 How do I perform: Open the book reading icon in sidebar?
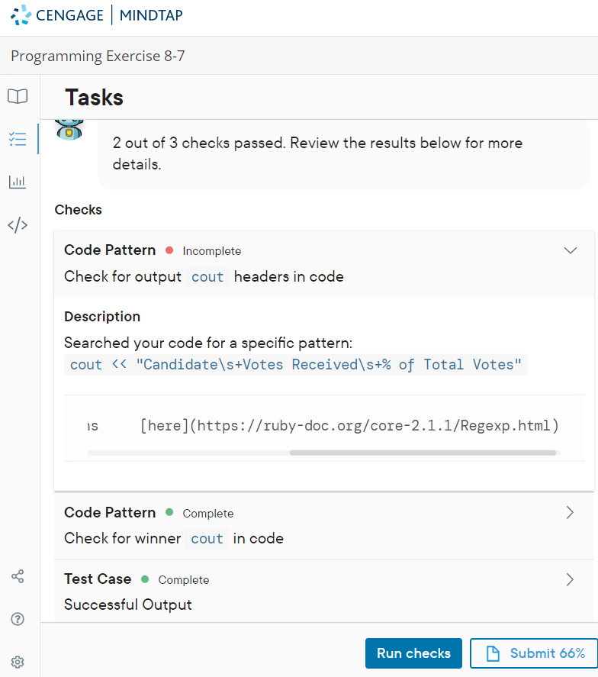18,96
